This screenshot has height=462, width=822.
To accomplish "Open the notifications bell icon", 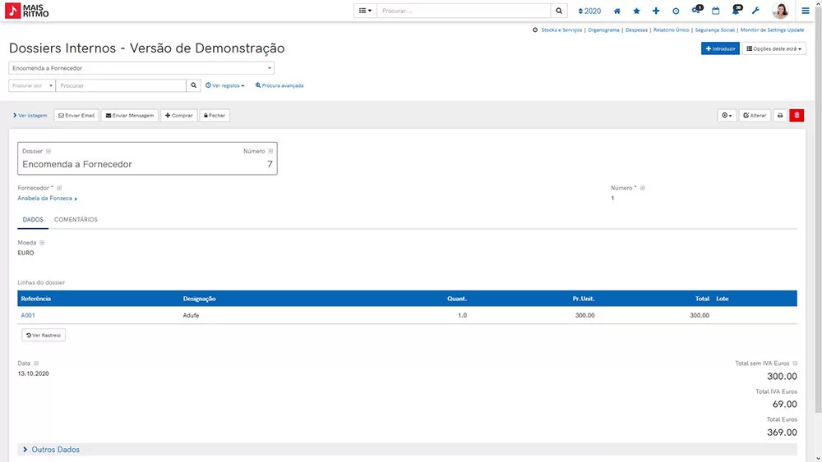I will point(737,9).
